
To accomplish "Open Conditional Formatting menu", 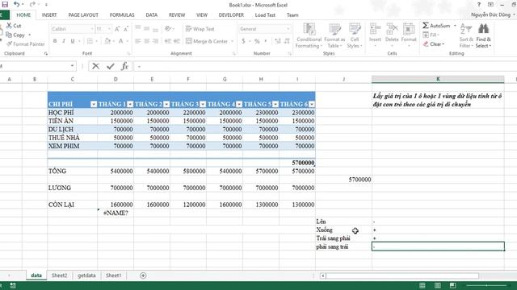I will point(309,36).
